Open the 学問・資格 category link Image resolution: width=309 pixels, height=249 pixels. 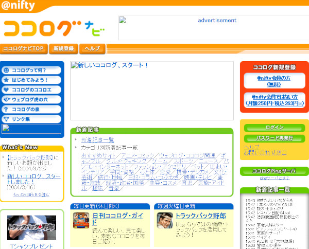(x=122, y=172)
